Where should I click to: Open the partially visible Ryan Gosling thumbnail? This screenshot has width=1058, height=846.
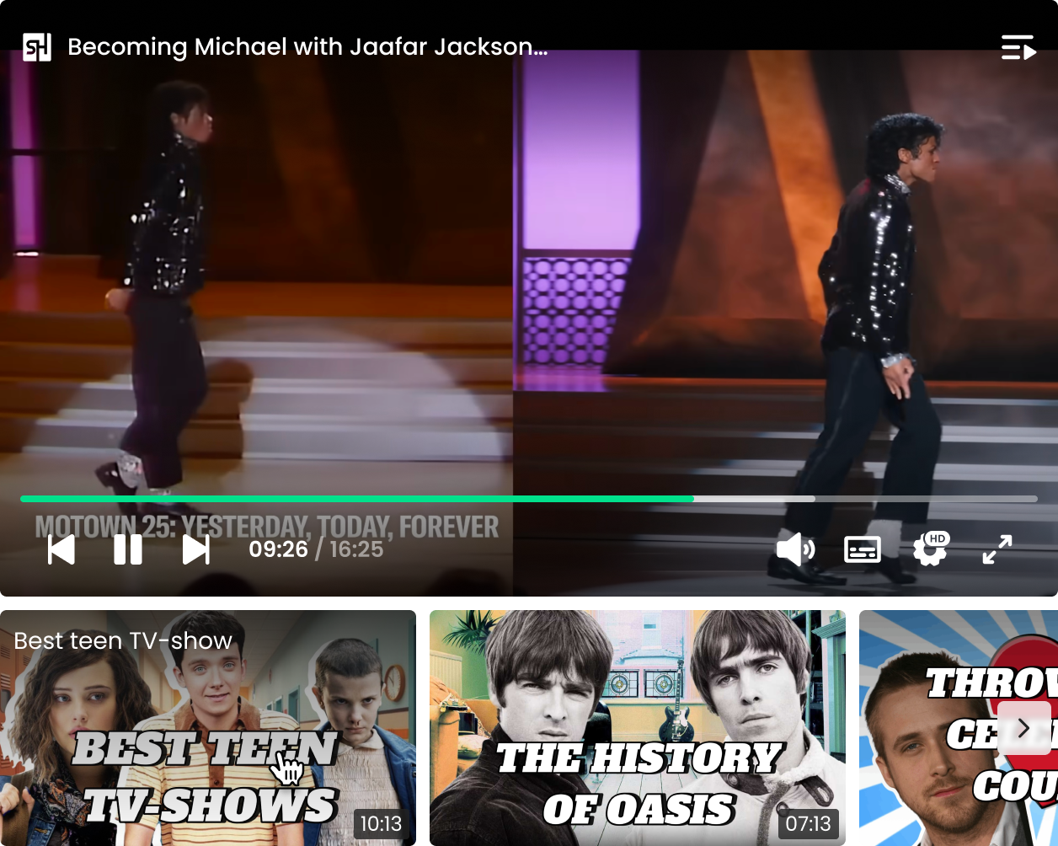tap(959, 728)
